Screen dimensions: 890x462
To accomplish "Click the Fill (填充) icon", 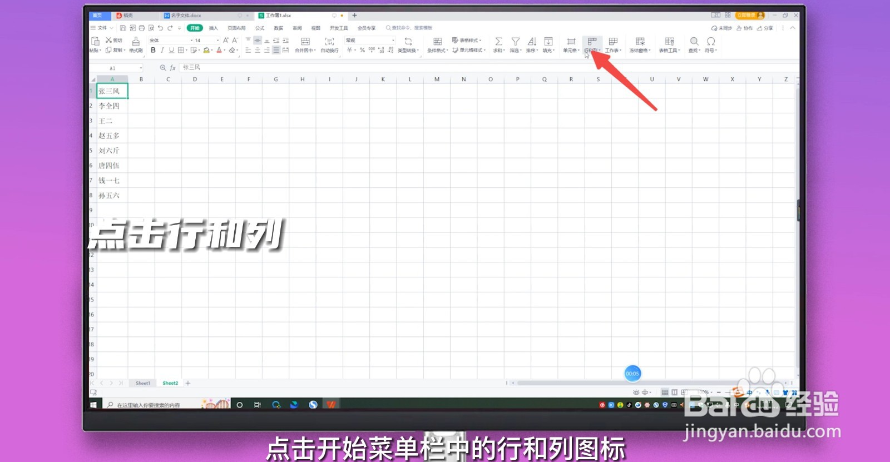I will pos(548,42).
